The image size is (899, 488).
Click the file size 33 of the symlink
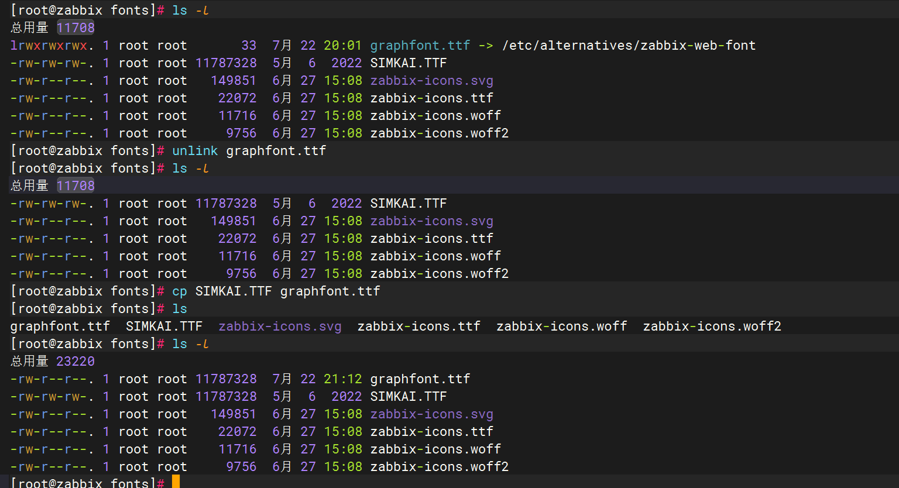coord(249,46)
